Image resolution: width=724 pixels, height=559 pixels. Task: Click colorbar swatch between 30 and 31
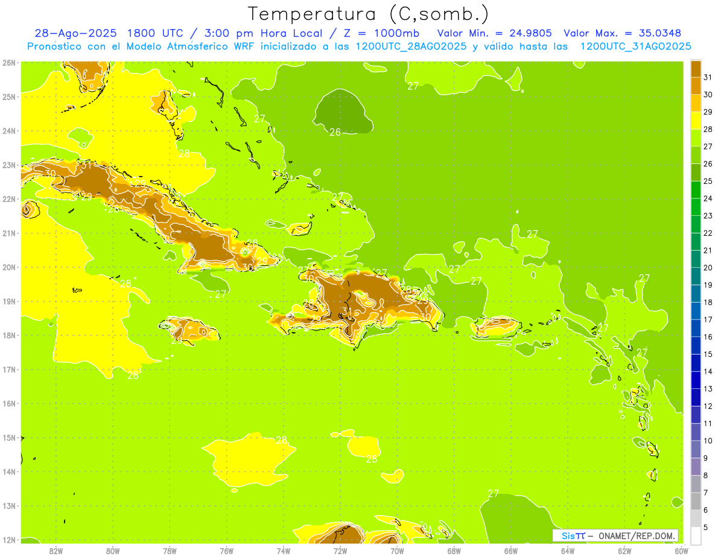coord(696,86)
